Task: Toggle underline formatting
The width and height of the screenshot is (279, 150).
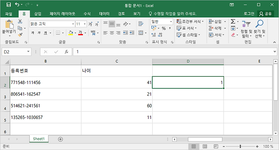Action: click(x=46, y=33)
